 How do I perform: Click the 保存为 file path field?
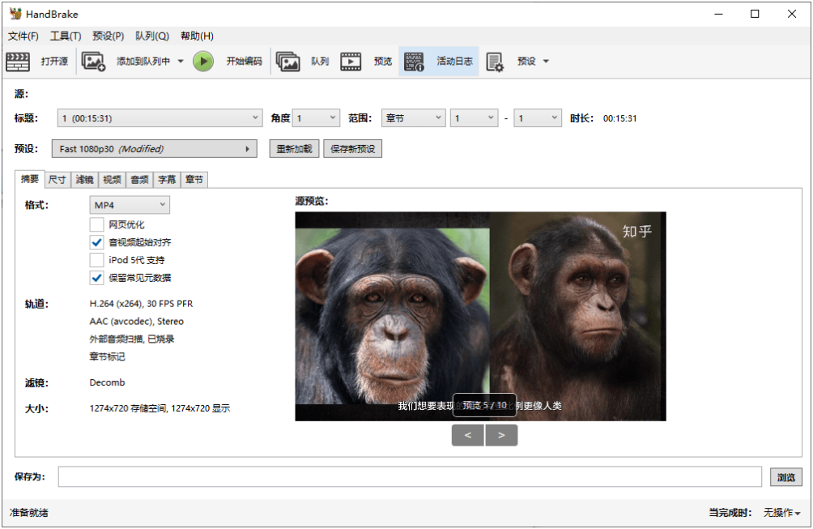410,476
